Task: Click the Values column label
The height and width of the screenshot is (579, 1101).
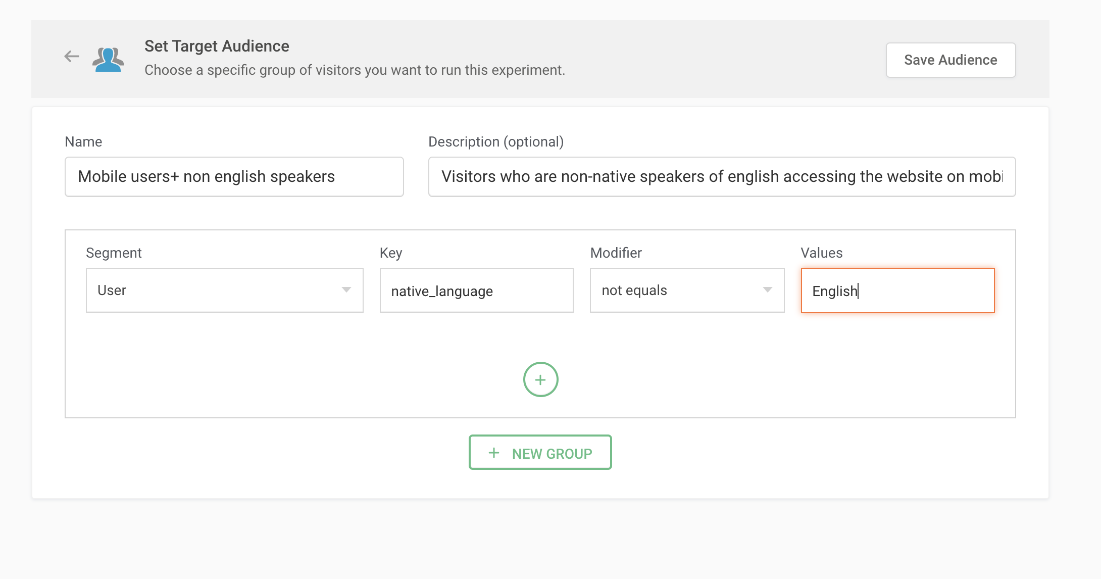Action: point(821,253)
